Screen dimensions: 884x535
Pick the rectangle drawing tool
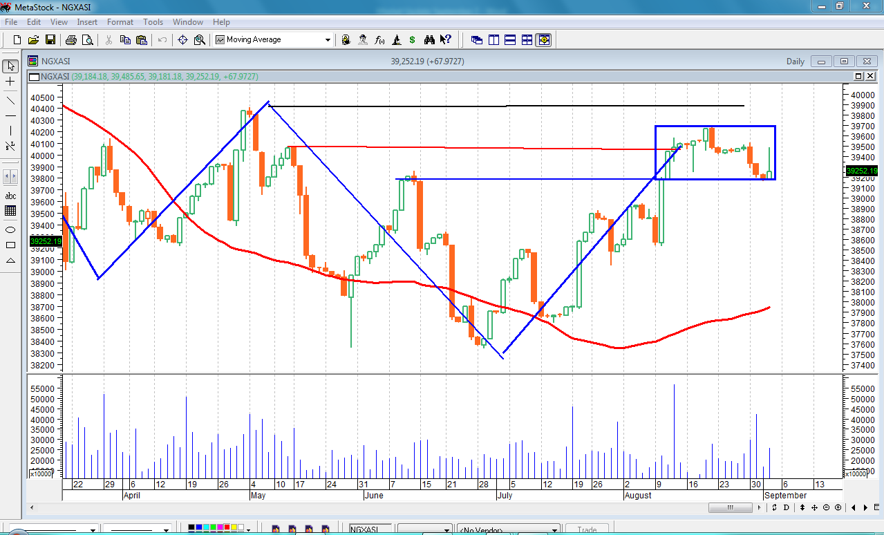coord(10,245)
